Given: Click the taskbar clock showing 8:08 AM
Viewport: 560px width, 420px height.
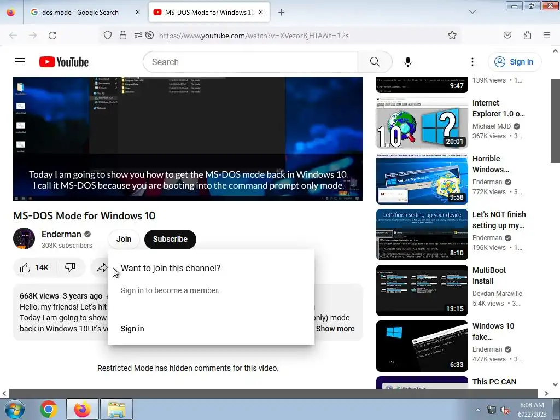Looking at the screenshot, I should [532, 410].
